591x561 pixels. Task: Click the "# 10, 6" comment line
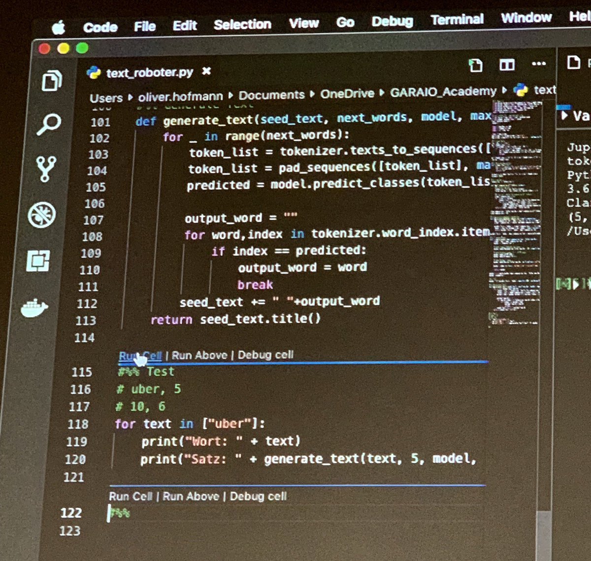(x=140, y=406)
